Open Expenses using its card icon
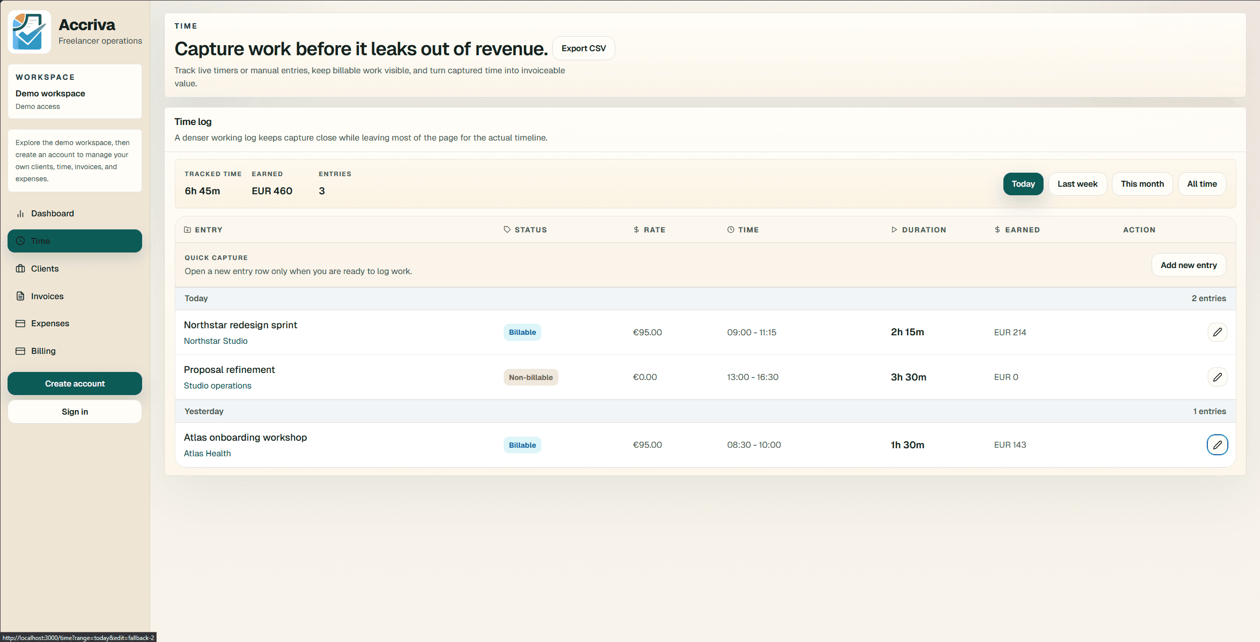The width and height of the screenshot is (1260, 642). point(20,323)
